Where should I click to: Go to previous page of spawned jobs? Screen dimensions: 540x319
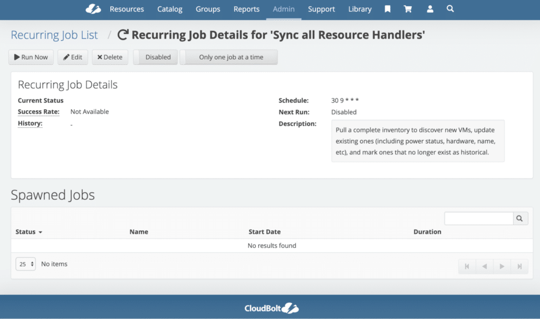click(485, 266)
